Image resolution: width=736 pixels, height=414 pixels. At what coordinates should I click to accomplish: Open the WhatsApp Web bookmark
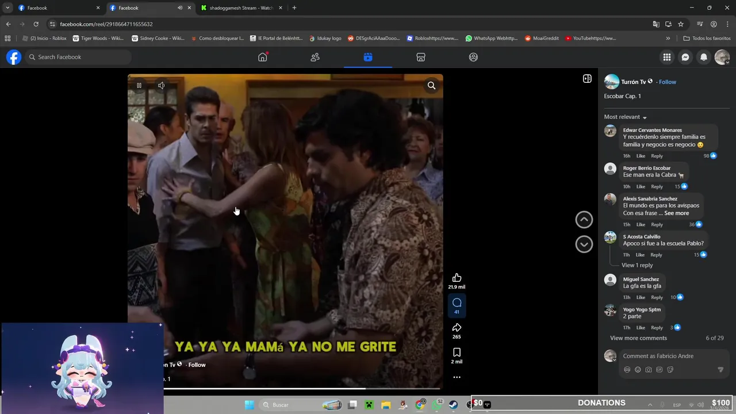492,39
